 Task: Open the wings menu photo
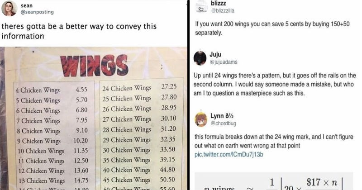tap(94, 119)
